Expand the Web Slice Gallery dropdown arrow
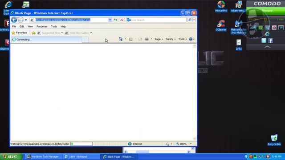 point(91,33)
